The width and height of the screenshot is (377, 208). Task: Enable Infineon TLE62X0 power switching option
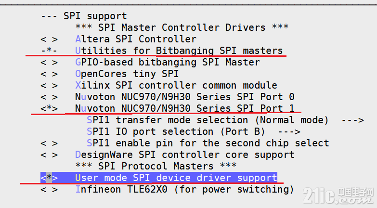point(49,190)
